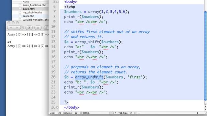Click the editor vertical scrollbar thumb
Viewport: 207px width, 116px height.
(x=205, y=56)
